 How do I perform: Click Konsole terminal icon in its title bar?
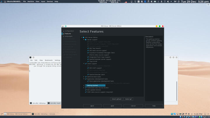coord(30,57)
